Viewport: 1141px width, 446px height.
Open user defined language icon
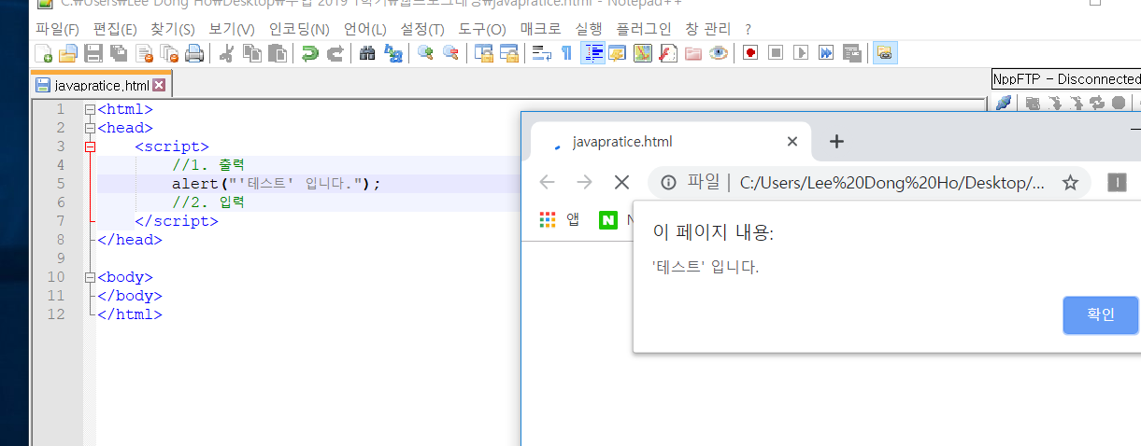click(x=617, y=53)
